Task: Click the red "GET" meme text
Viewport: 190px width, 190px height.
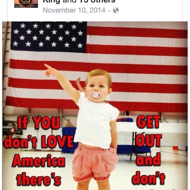Action: tap(148, 122)
